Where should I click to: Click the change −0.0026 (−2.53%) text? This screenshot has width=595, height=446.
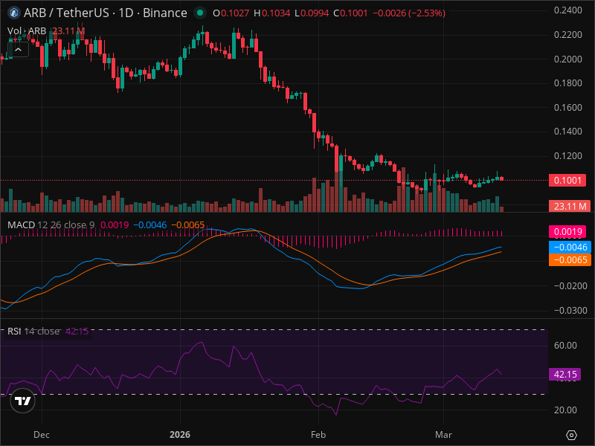[x=409, y=13]
